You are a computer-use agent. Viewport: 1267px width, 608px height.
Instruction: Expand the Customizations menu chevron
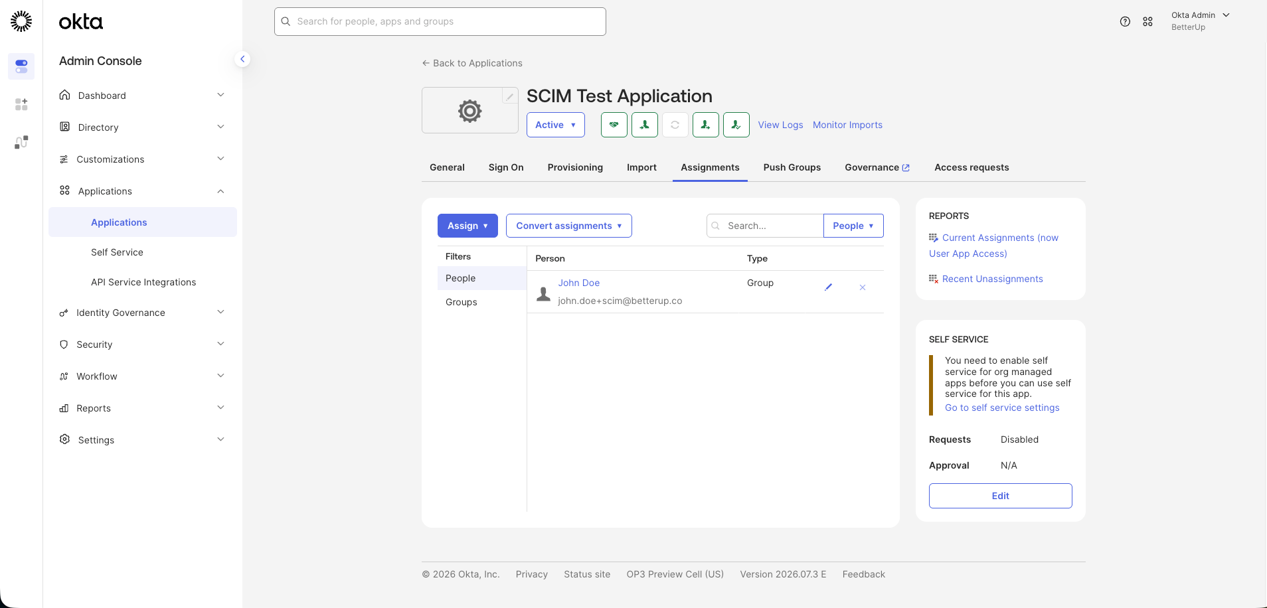point(220,159)
